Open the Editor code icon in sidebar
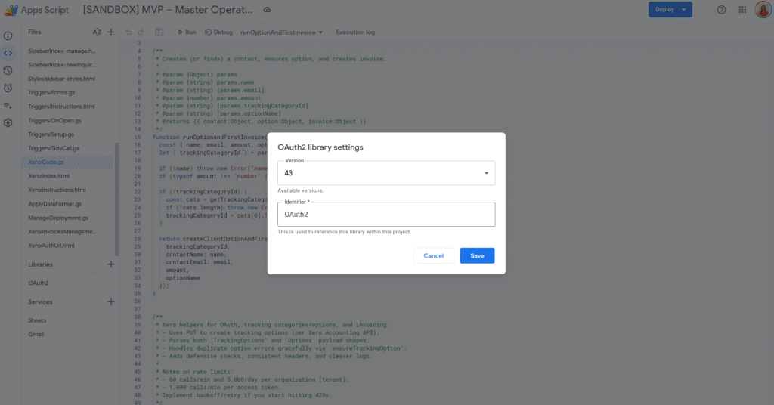 coord(8,53)
